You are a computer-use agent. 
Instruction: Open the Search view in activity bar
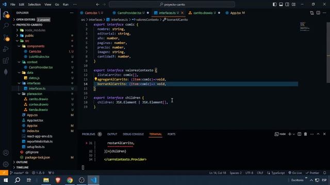(6, 26)
